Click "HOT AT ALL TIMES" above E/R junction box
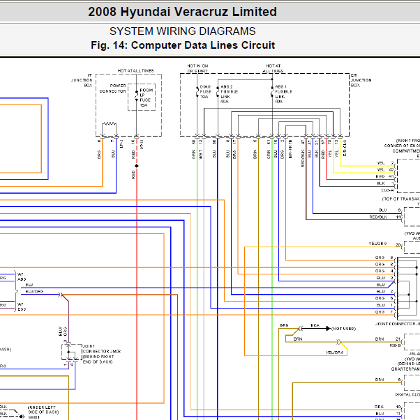Image resolution: width=420 pixels, height=420 pixels. pos(273,68)
